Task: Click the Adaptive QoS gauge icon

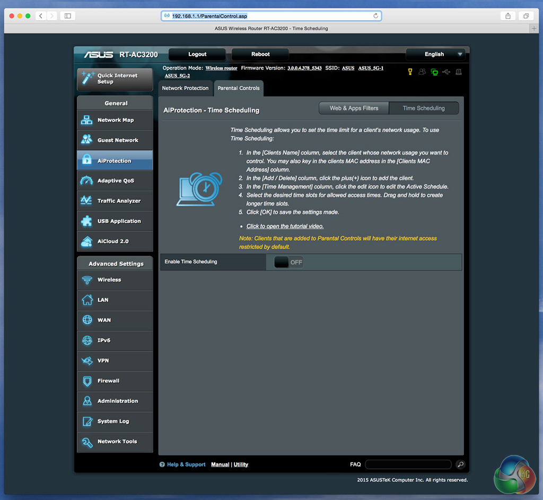Action: 86,180
